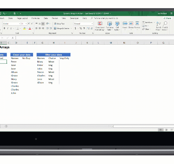Click the Middle Align icon
174x164 pixels.
(40, 23)
